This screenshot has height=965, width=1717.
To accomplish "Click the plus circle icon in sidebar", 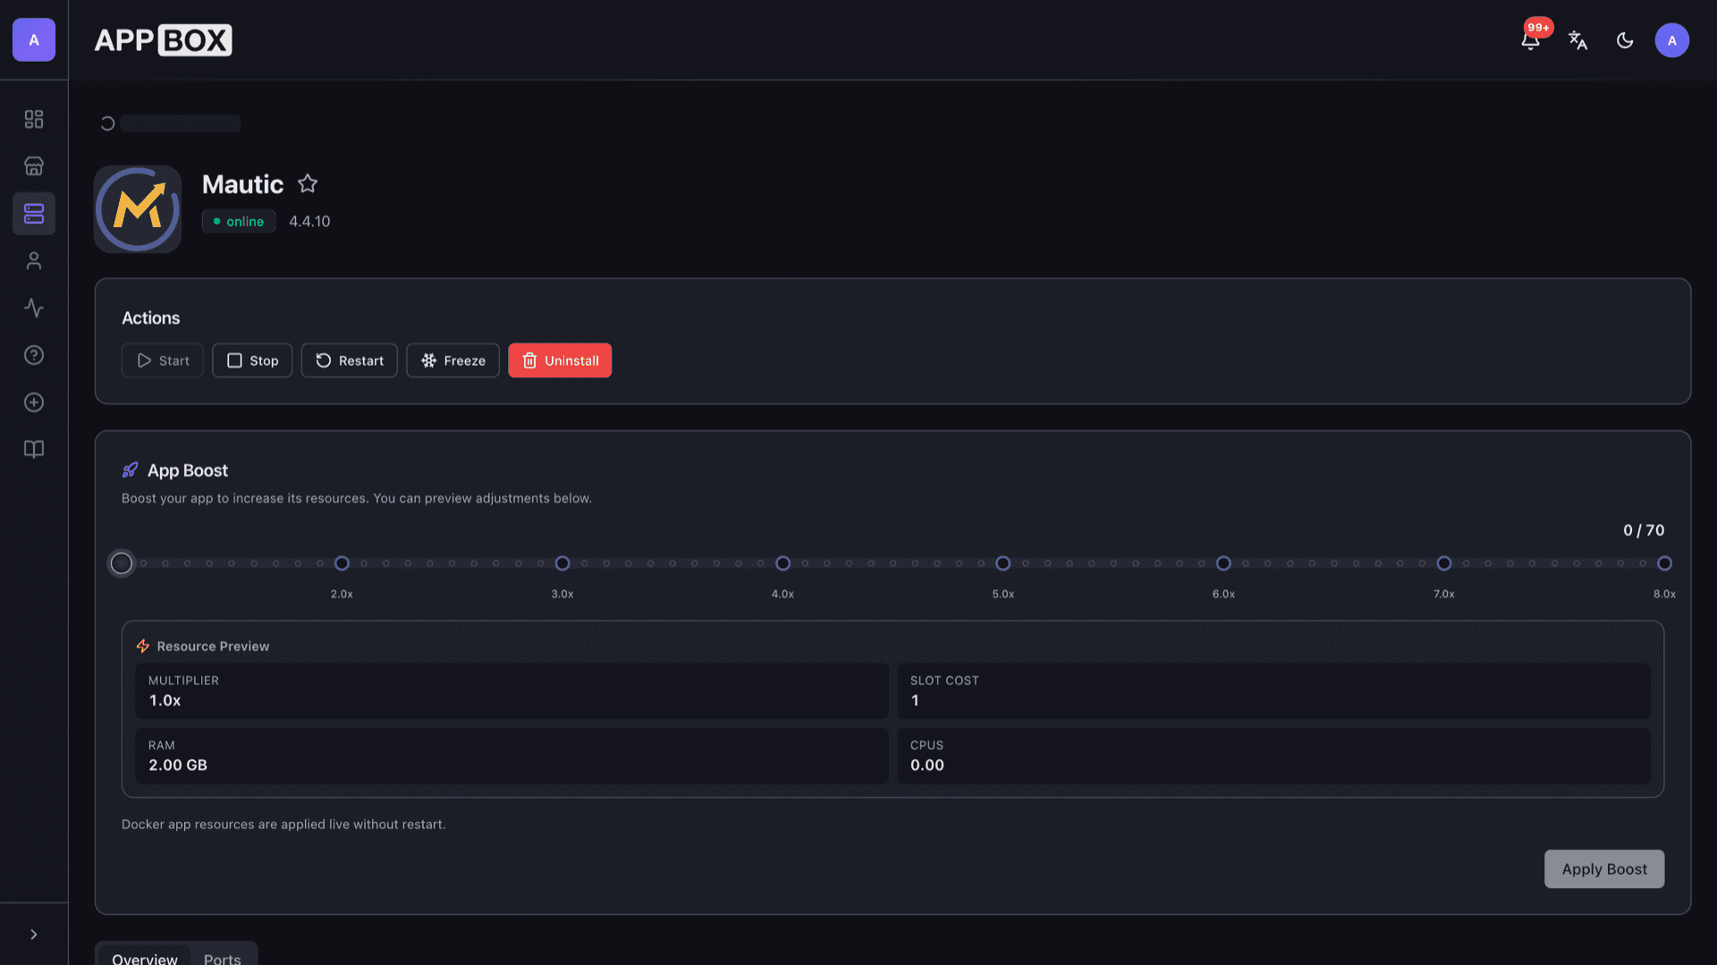I will (34, 402).
